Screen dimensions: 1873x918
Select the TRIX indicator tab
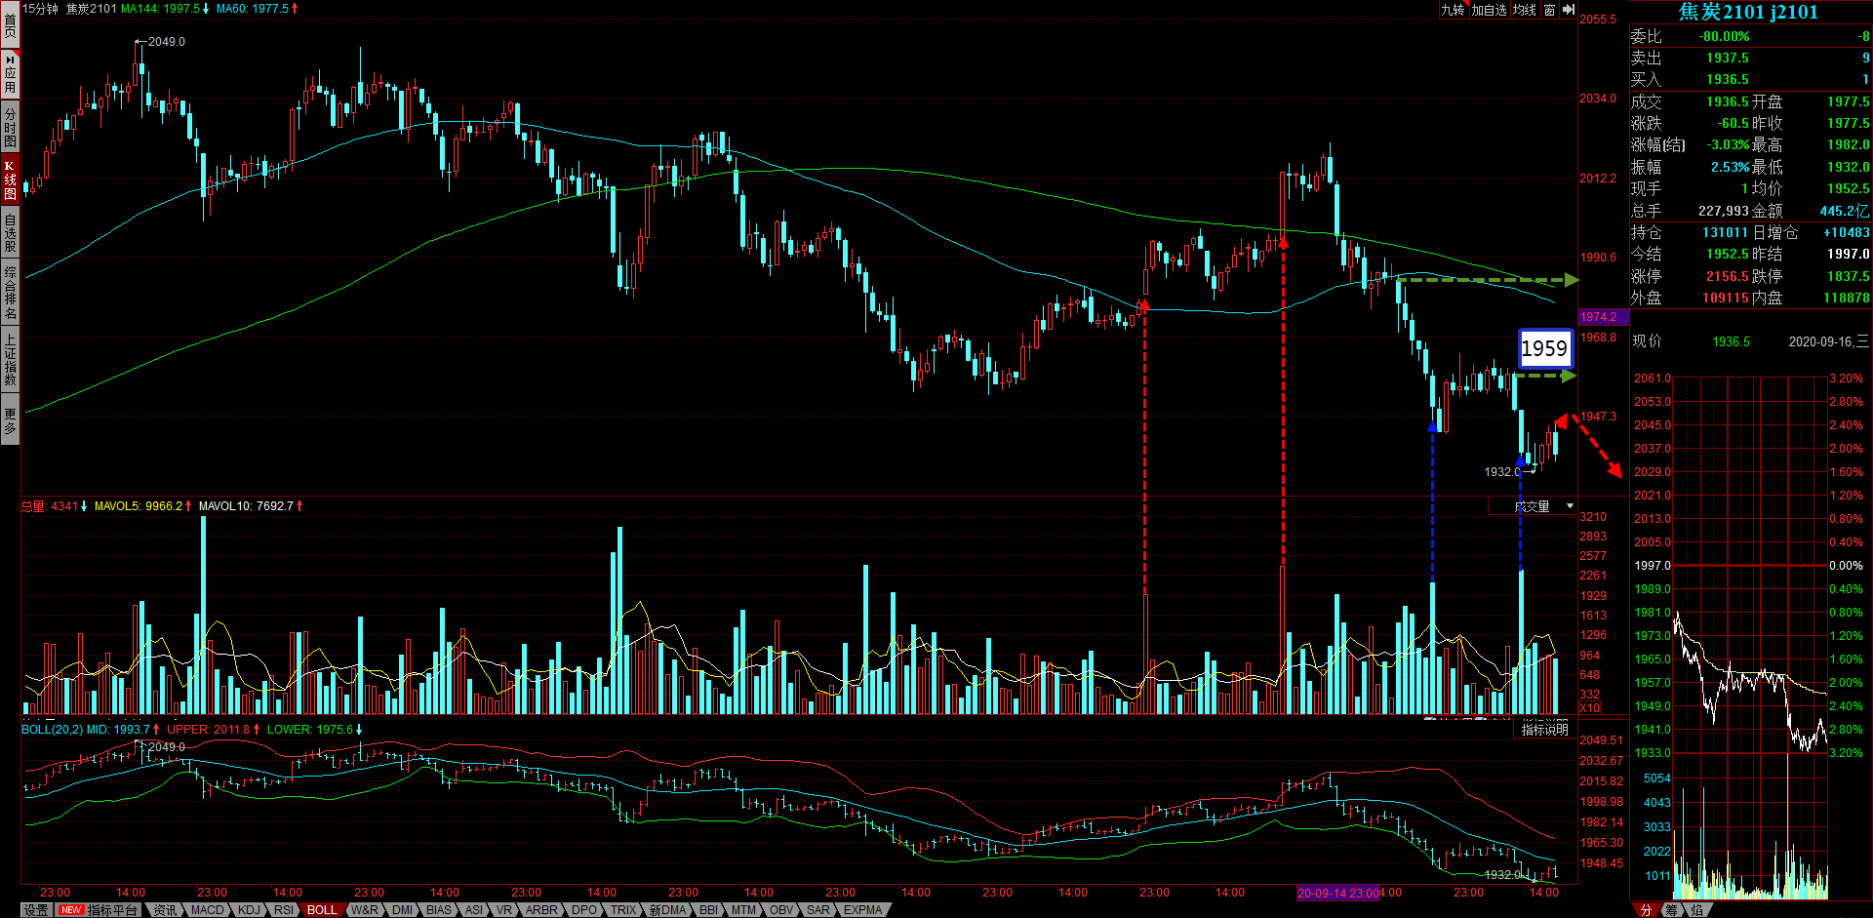623,910
